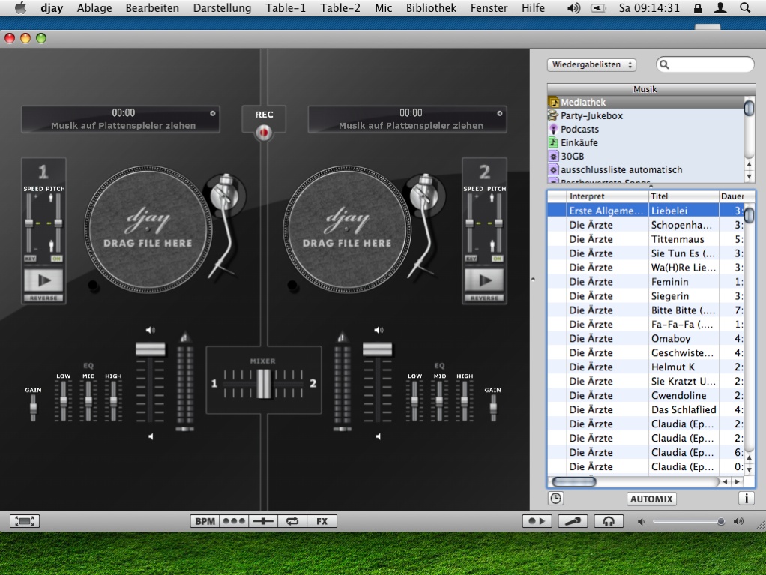
Task: Click the collapse handle left of the library
Action: pos(533,280)
